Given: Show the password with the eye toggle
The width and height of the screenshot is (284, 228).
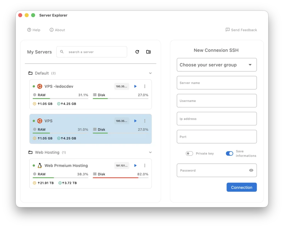Looking at the screenshot, I should coord(251,170).
